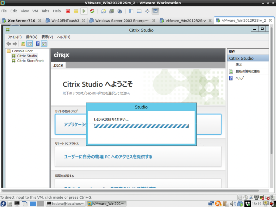The width and height of the screenshot is (276, 207).
Task: Click the Forward arrow in Citrix Studio
Action: point(15,43)
